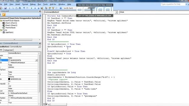Image resolution: width=189 pixels, height=106 pixels.
Task: Click the Reset stop icon in the toolbar
Action: click(x=38, y=8)
